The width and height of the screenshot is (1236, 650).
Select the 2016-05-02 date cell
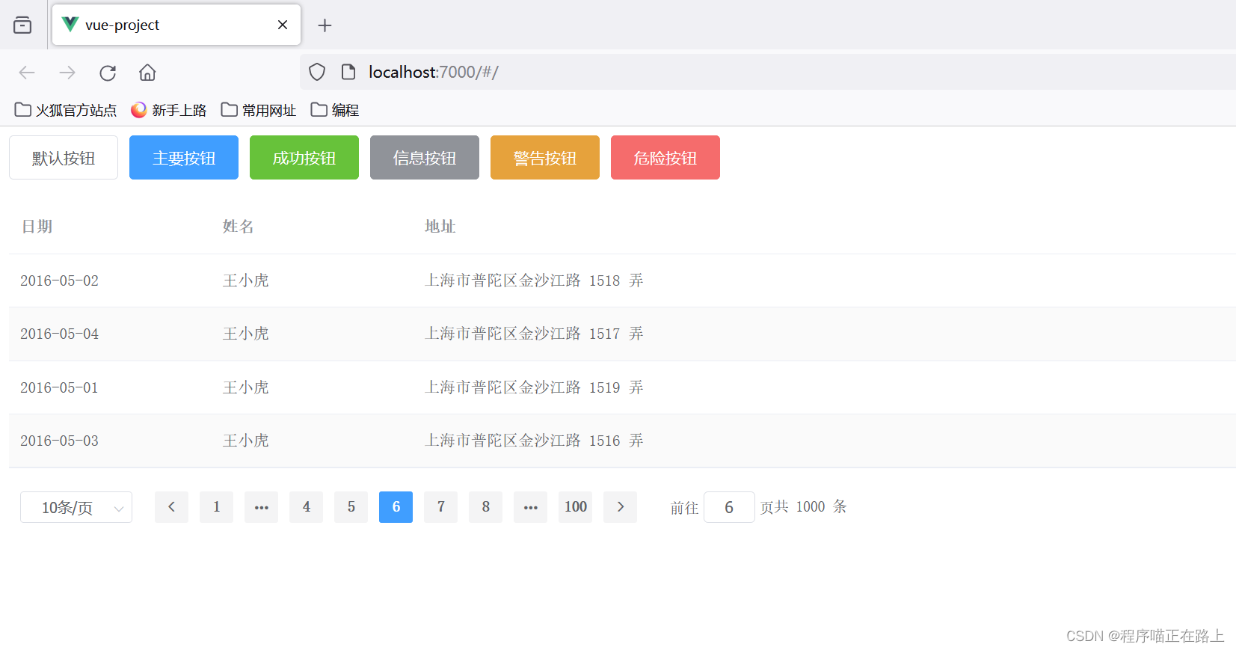pos(59,280)
